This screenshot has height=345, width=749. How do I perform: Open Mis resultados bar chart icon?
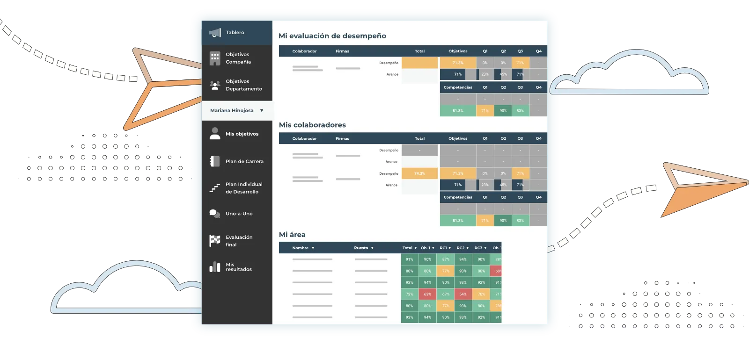[215, 267]
